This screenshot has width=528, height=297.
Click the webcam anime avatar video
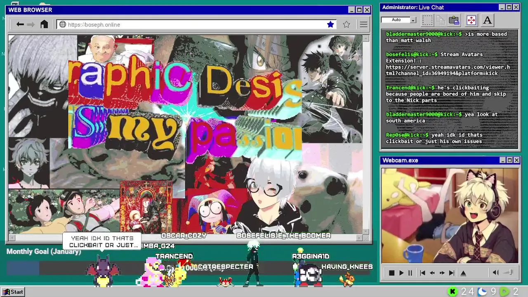coord(450,215)
